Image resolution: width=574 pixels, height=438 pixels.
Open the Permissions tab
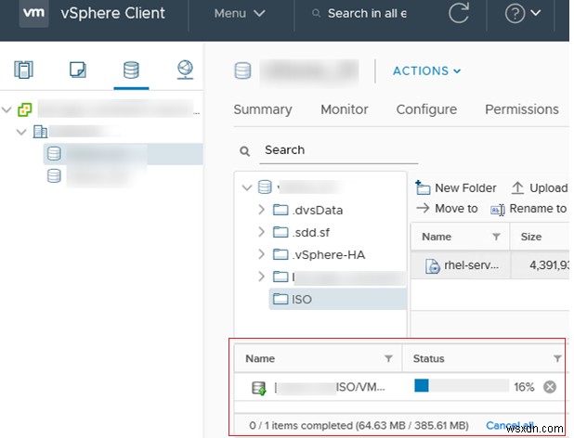click(522, 109)
